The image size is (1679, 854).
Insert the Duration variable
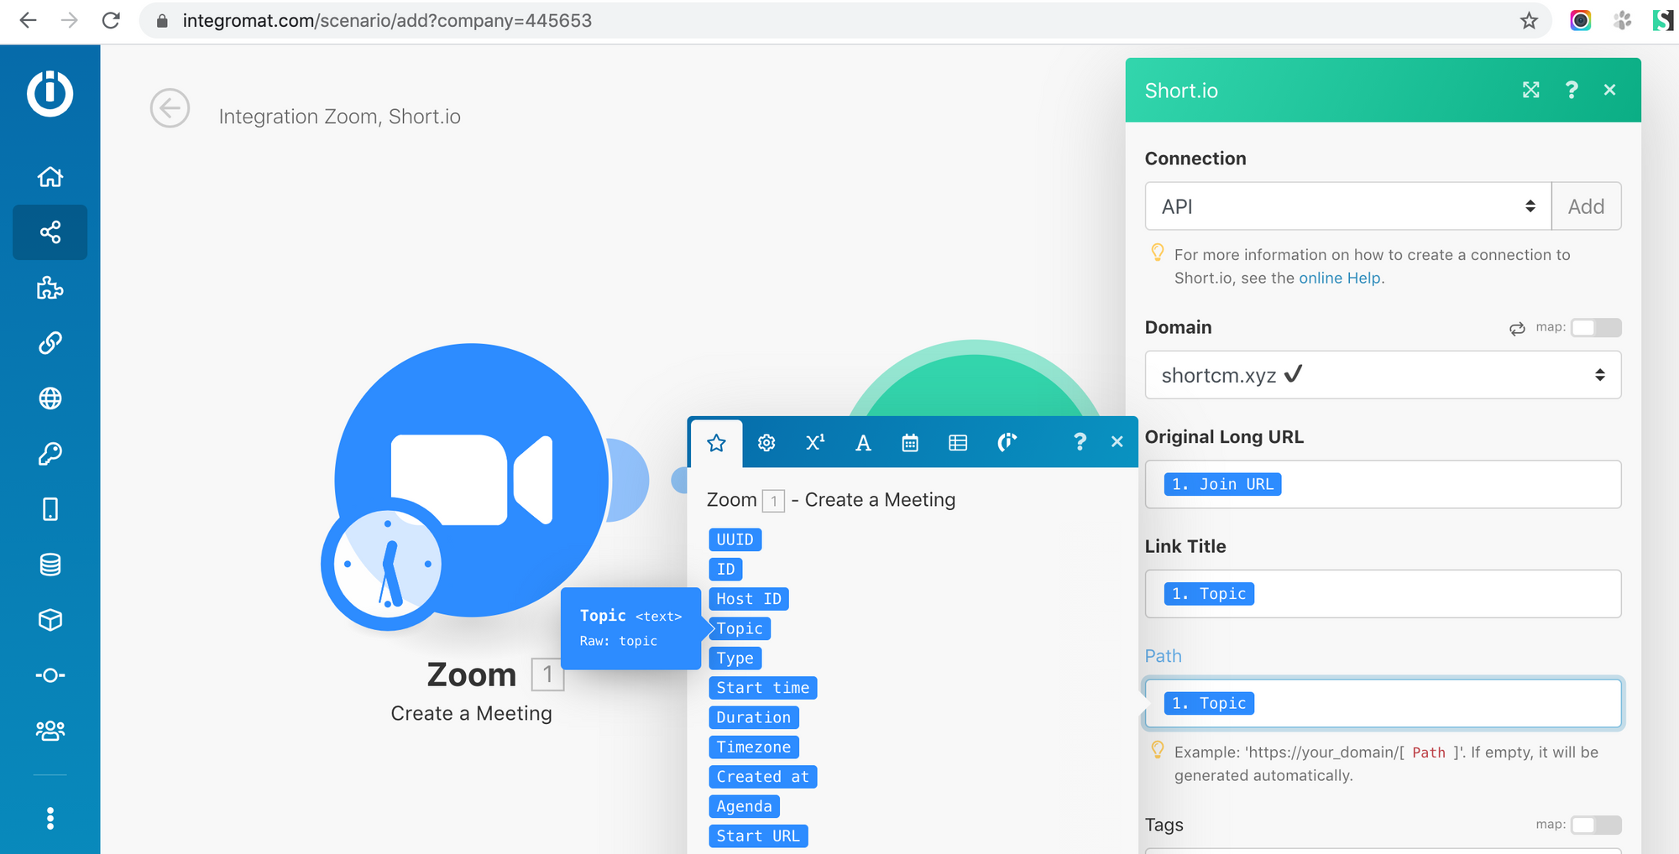point(754,717)
